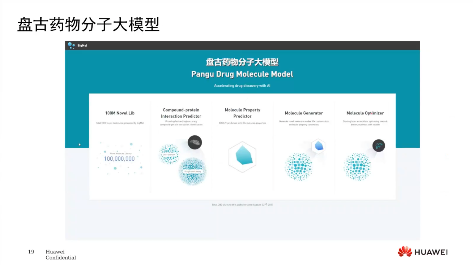Click the slide title 盘古药物分子大模型

coord(89,25)
